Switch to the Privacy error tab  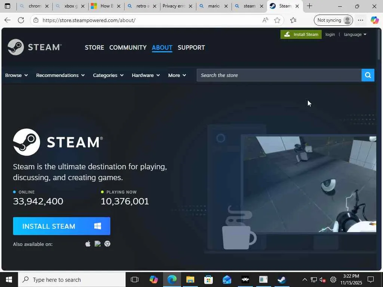click(174, 6)
